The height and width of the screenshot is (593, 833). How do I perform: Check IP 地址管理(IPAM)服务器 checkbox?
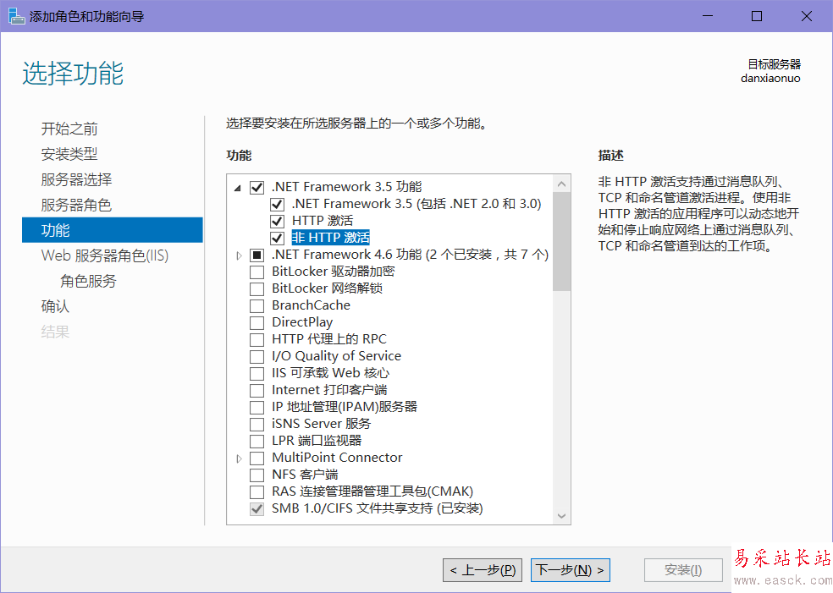[x=257, y=407]
